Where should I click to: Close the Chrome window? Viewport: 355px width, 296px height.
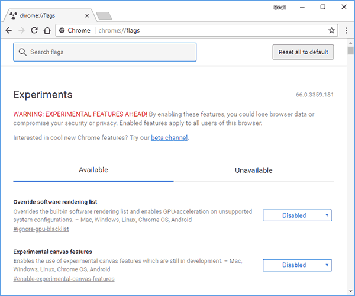344,7
